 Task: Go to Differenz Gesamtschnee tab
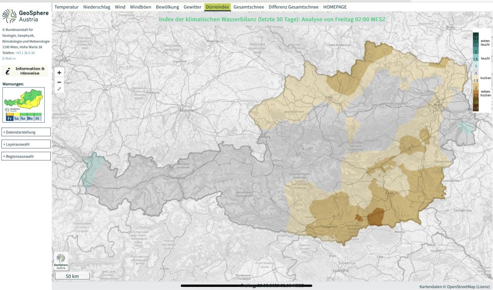tap(293, 7)
